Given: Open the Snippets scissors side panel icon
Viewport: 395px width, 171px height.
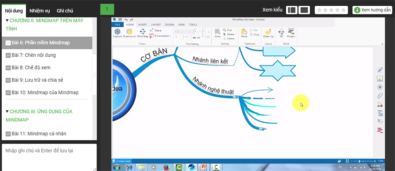Looking at the screenshot, I should point(380,121).
